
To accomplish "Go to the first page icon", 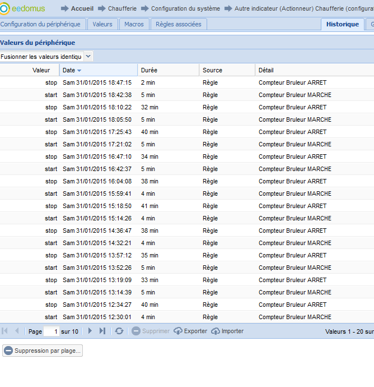I will coord(5,331).
